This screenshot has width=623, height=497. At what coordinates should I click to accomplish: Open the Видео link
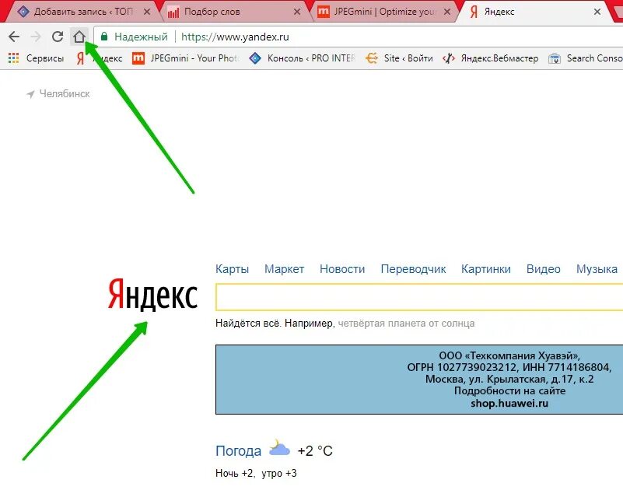click(543, 269)
